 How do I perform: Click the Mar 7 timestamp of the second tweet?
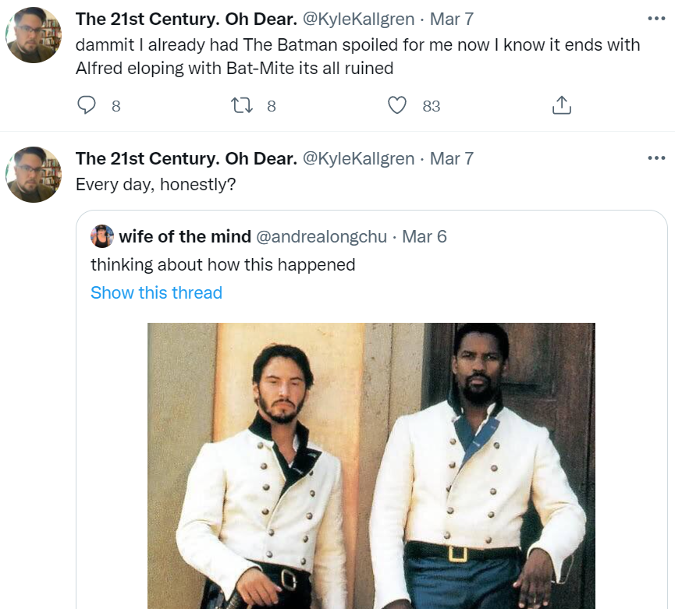[x=452, y=158]
